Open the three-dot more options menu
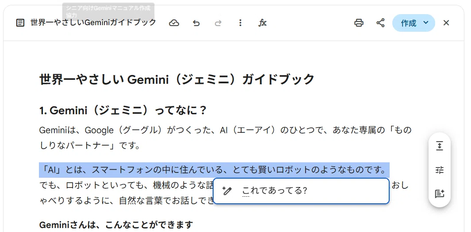This screenshot has height=232, width=471. click(240, 23)
